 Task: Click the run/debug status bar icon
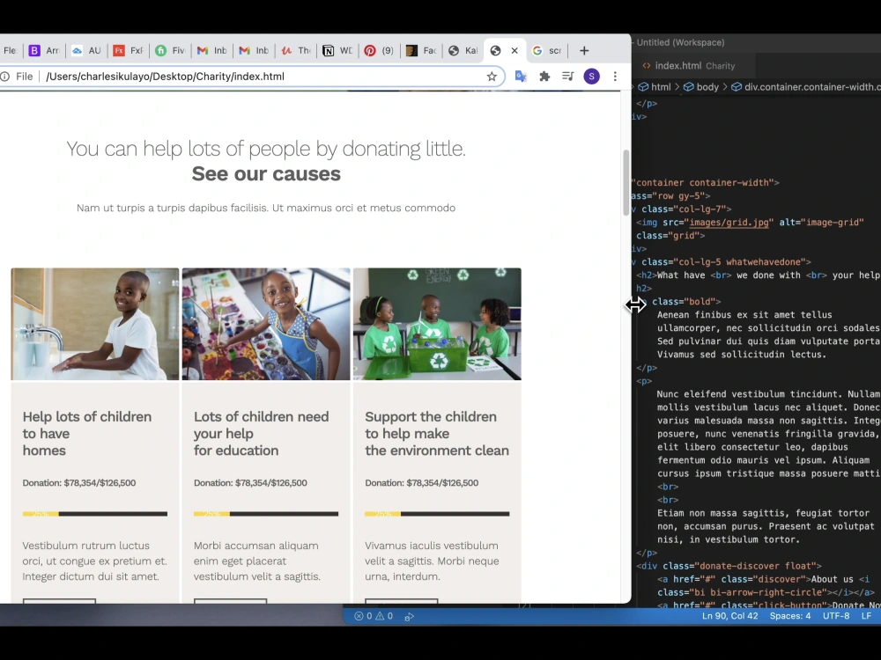coord(409,616)
